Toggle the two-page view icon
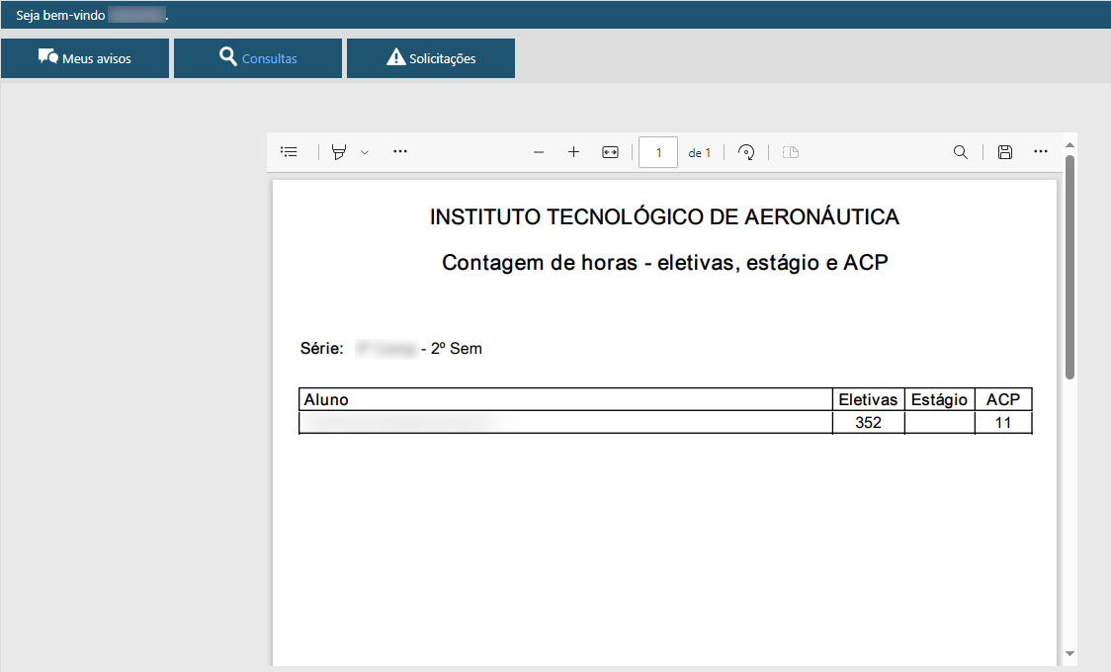The image size is (1111, 672). [x=791, y=152]
